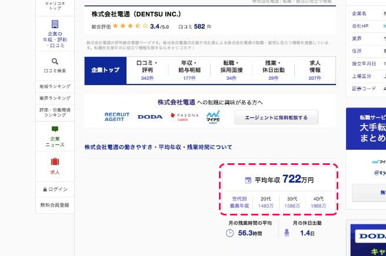Click the red 求人 briefcase icon
The width and height of the screenshot is (386, 256).
(55, 161)
